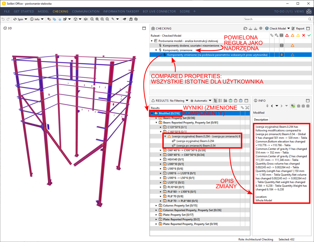The height and width of the screenshot is (242, 314).
Task: Switch to INFORMATION TAKEOFF tab
Action: (x=121, y=11)
